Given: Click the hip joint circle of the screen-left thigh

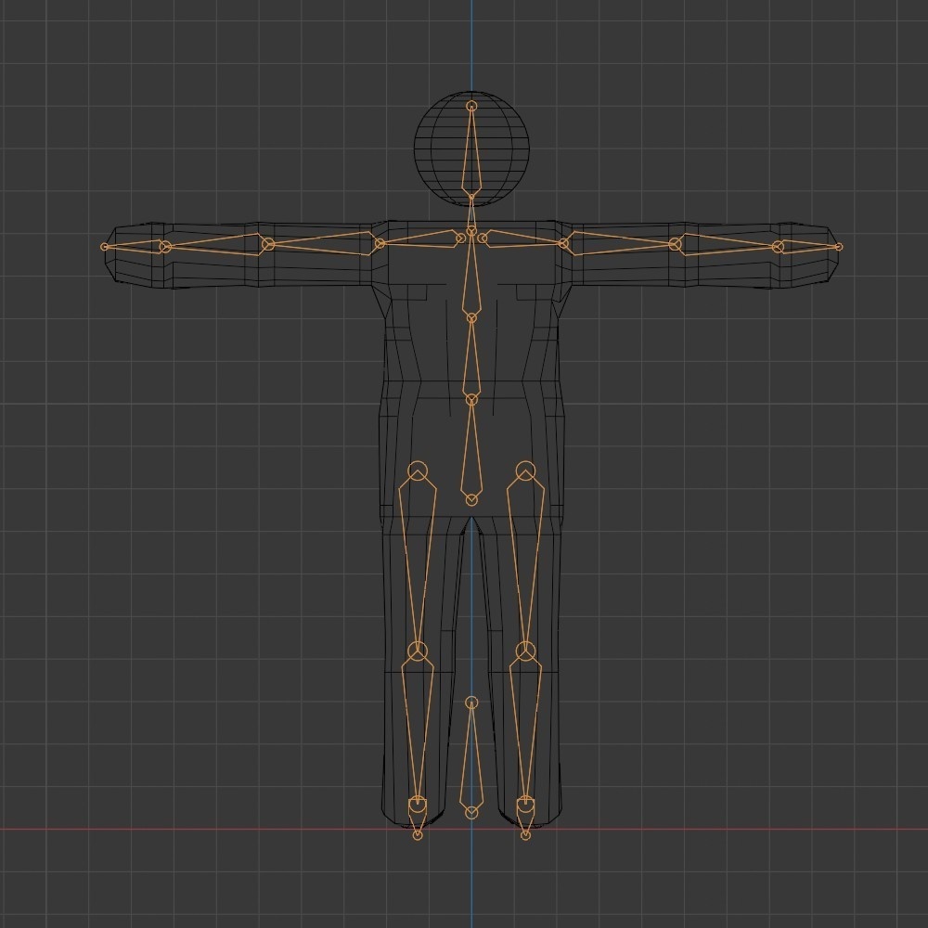Looking at the screenshot, I should pyautogui.click(x=418, y=471).
